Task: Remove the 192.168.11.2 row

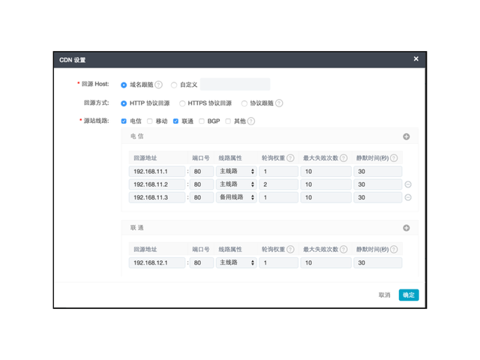Action: pos(408,184)
